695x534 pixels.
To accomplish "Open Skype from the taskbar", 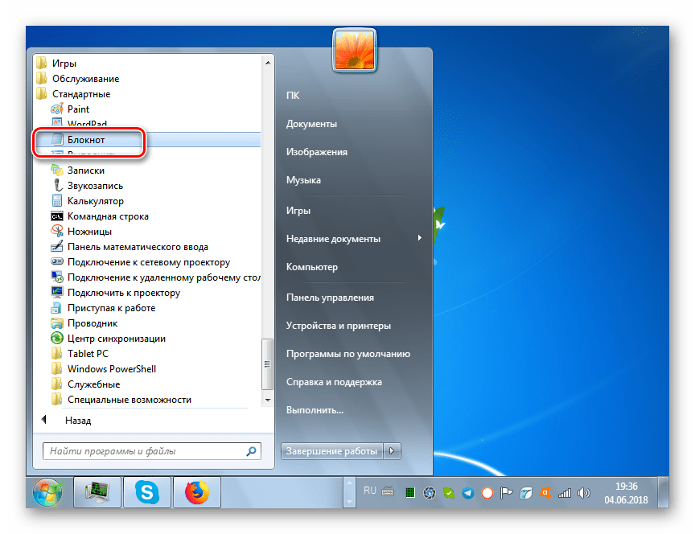I will [x=146, y=492].
